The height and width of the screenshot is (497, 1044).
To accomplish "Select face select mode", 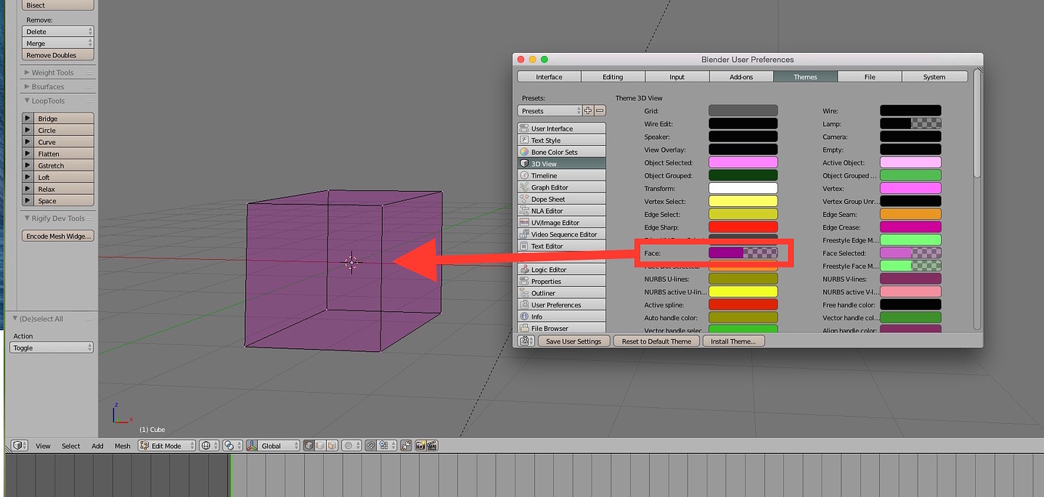I will coord(332,446).
